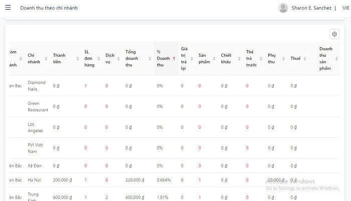The width and height of the screenshot is (351, 201).
Task: Click service count 2 for Trung Kính
Action: (106, 197)
